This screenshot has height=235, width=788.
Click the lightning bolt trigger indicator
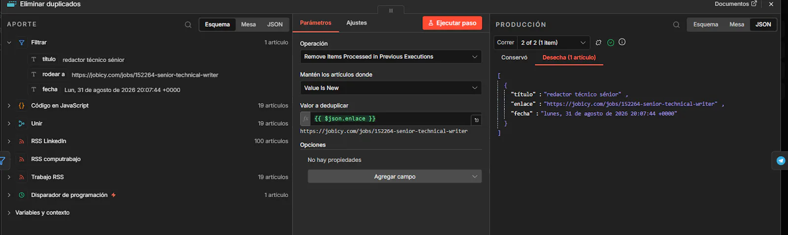point(114,195)
